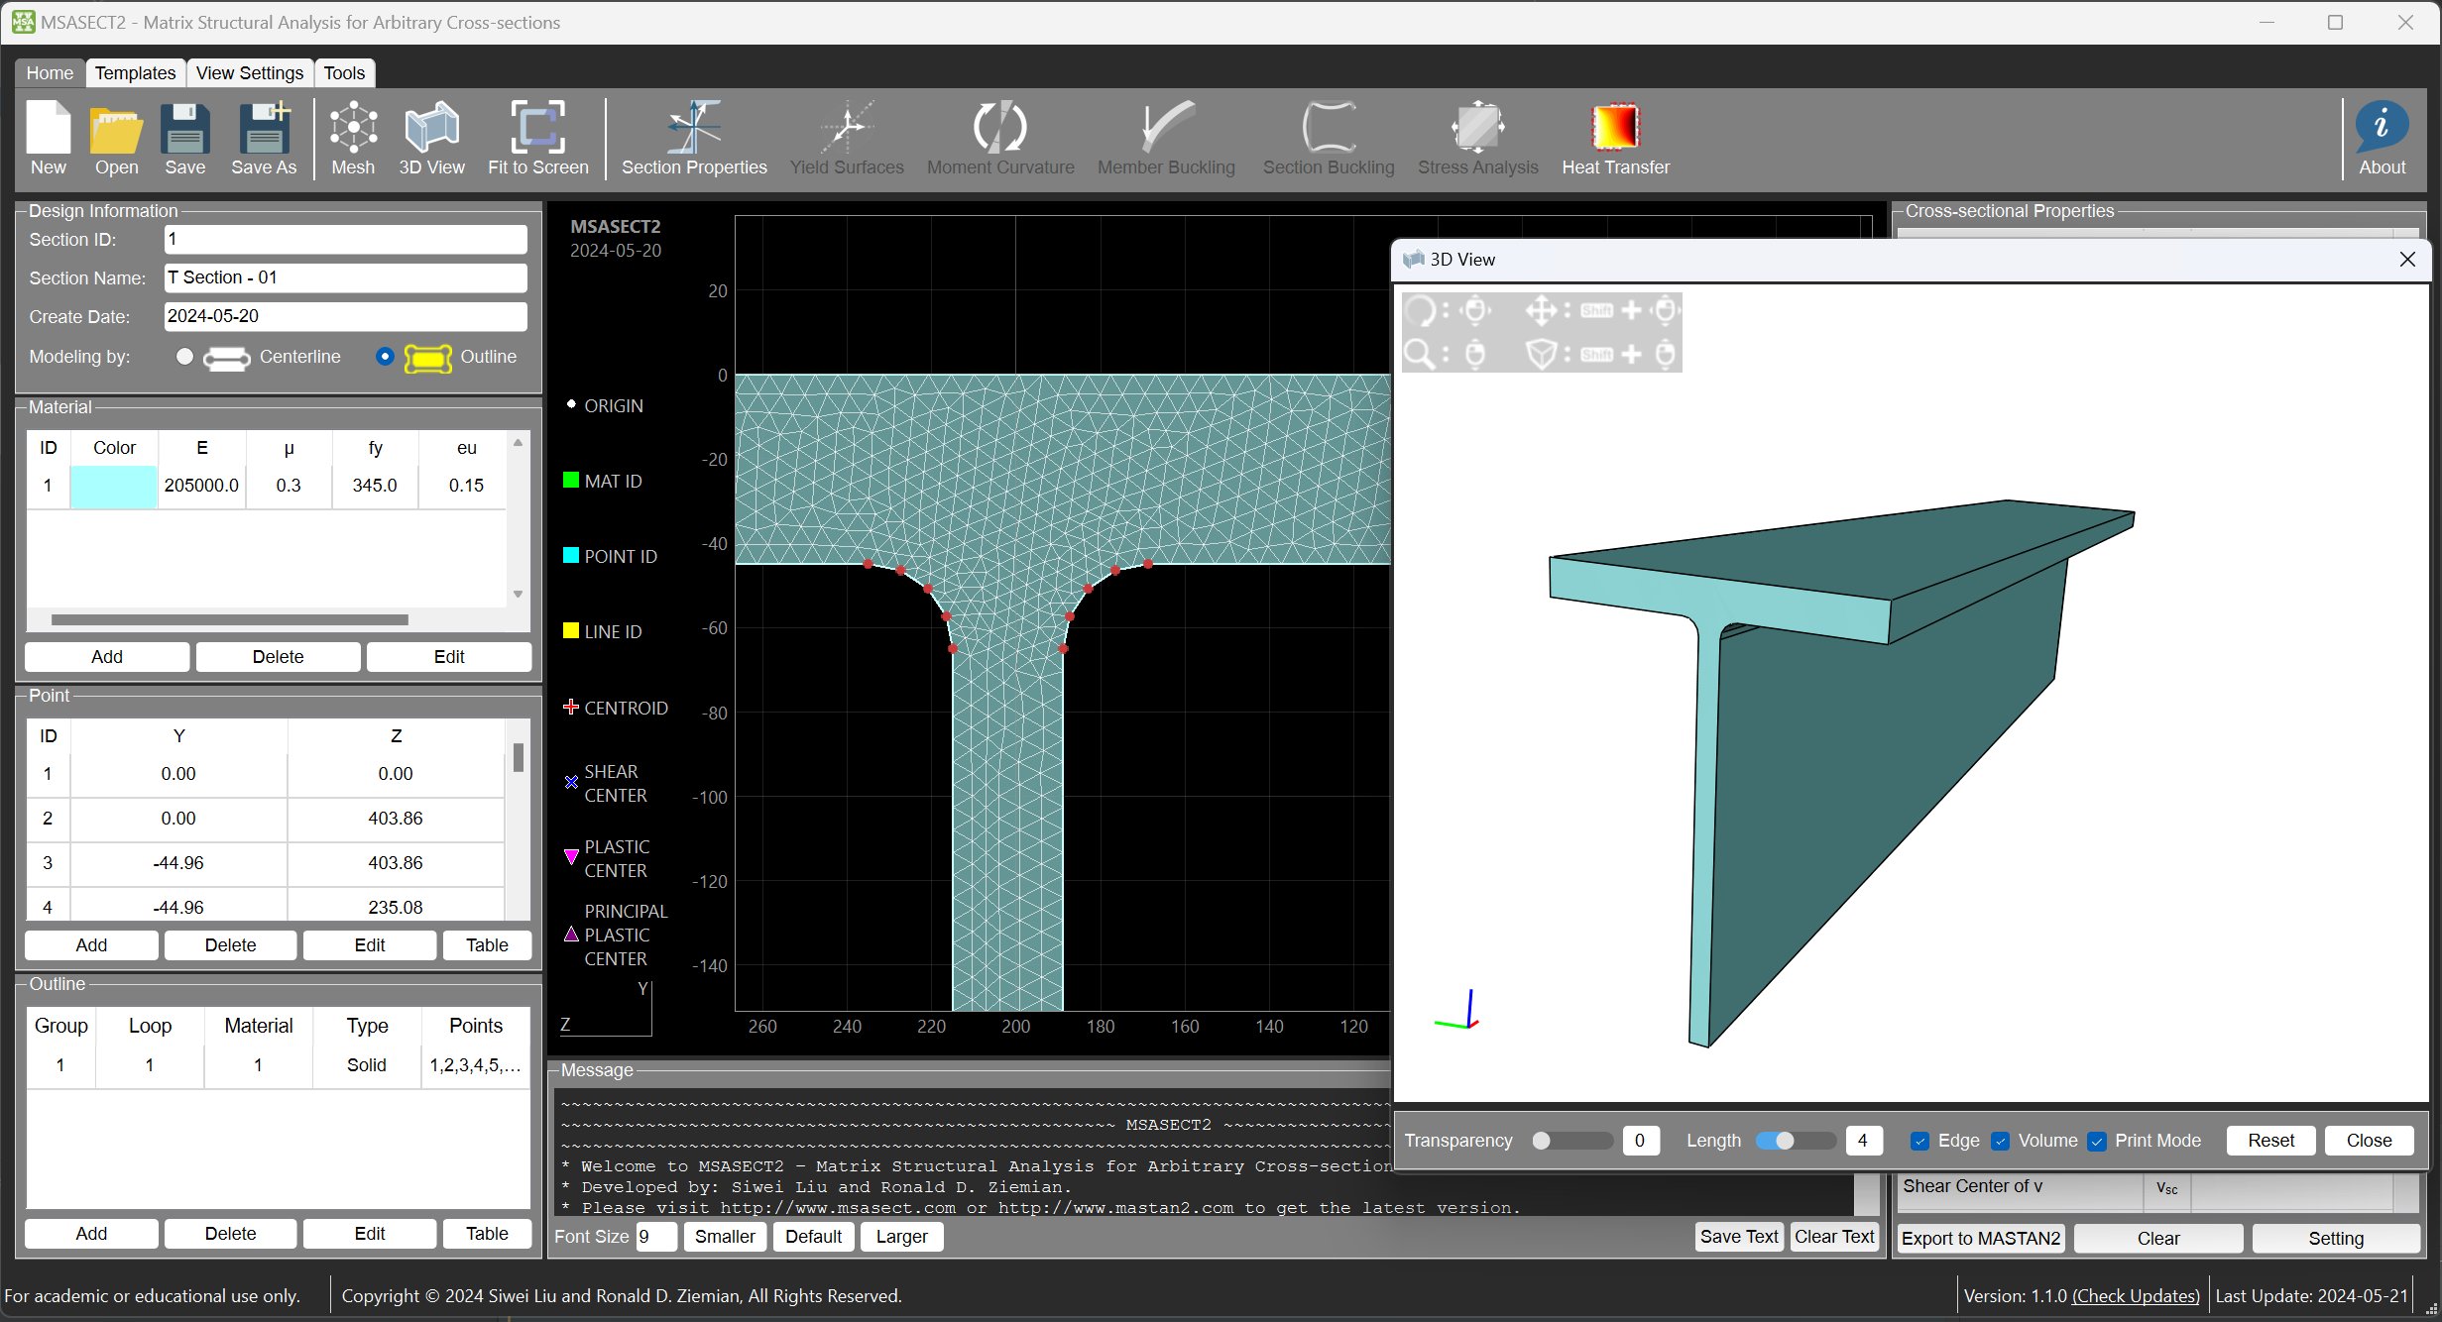Toggle the Print Mode checkbox

point(2097,1142)
